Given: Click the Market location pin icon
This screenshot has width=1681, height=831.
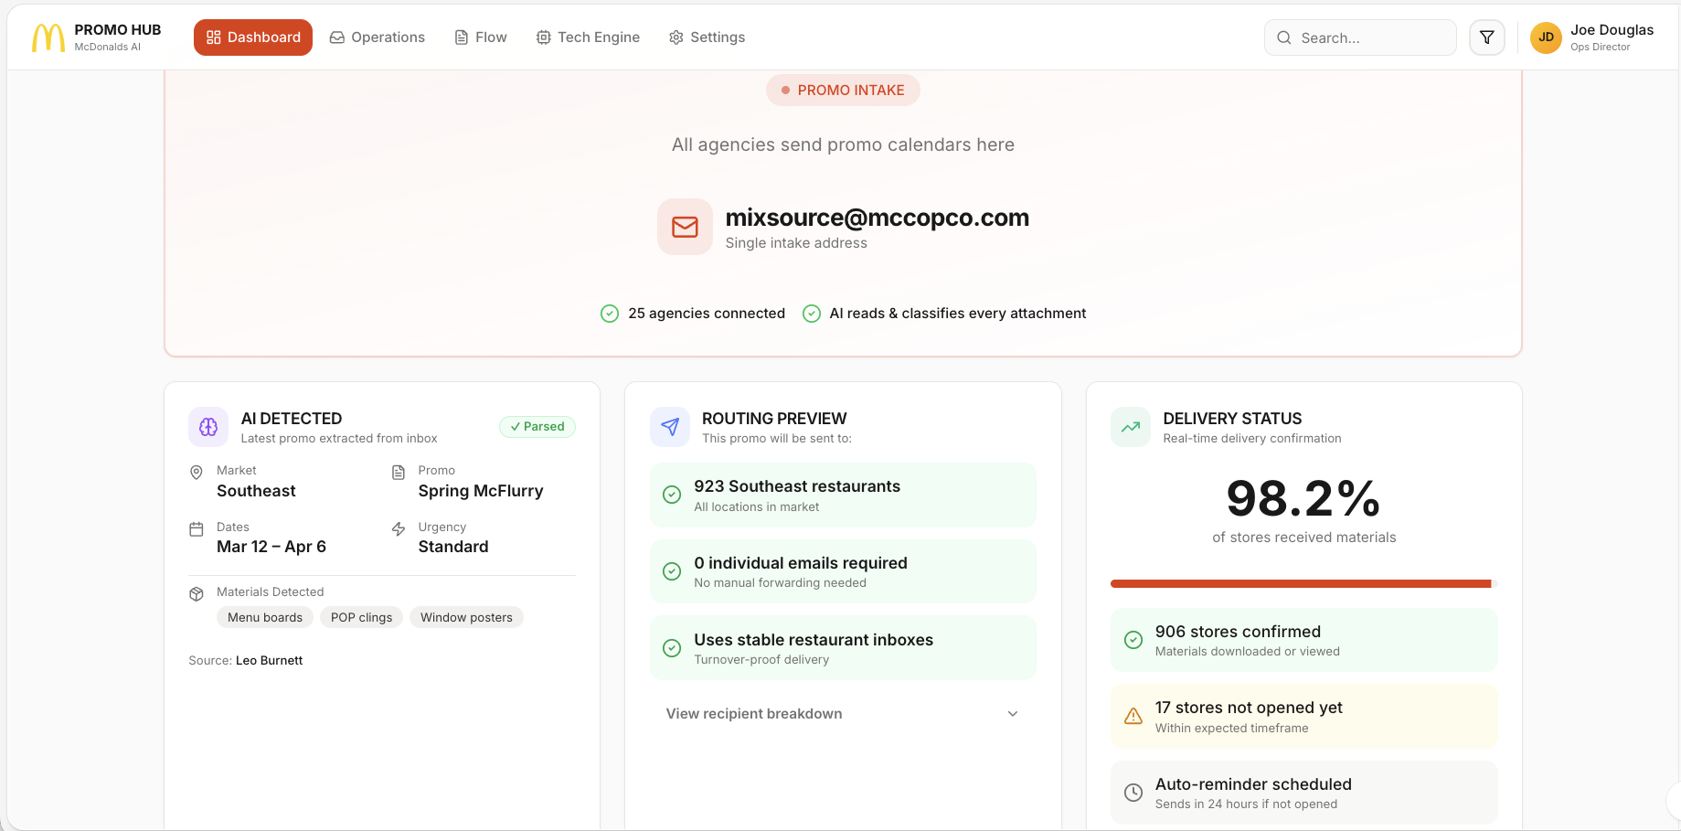Looking at the screenshot, I should 197,473.
